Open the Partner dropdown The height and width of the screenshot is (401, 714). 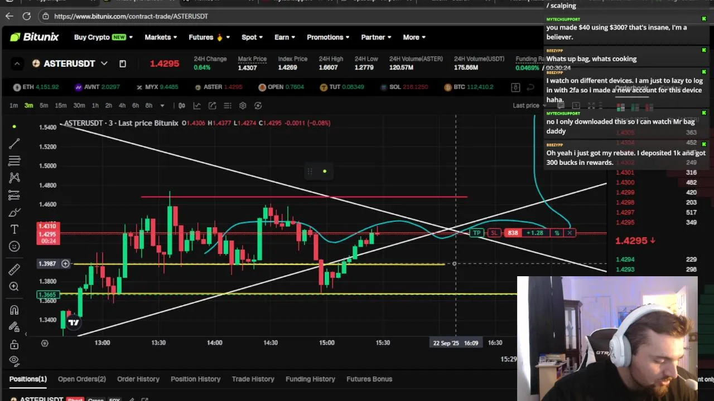[x=377, y=37]
